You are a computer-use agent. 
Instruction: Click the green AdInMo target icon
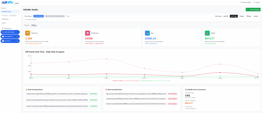tap(207, 33)
